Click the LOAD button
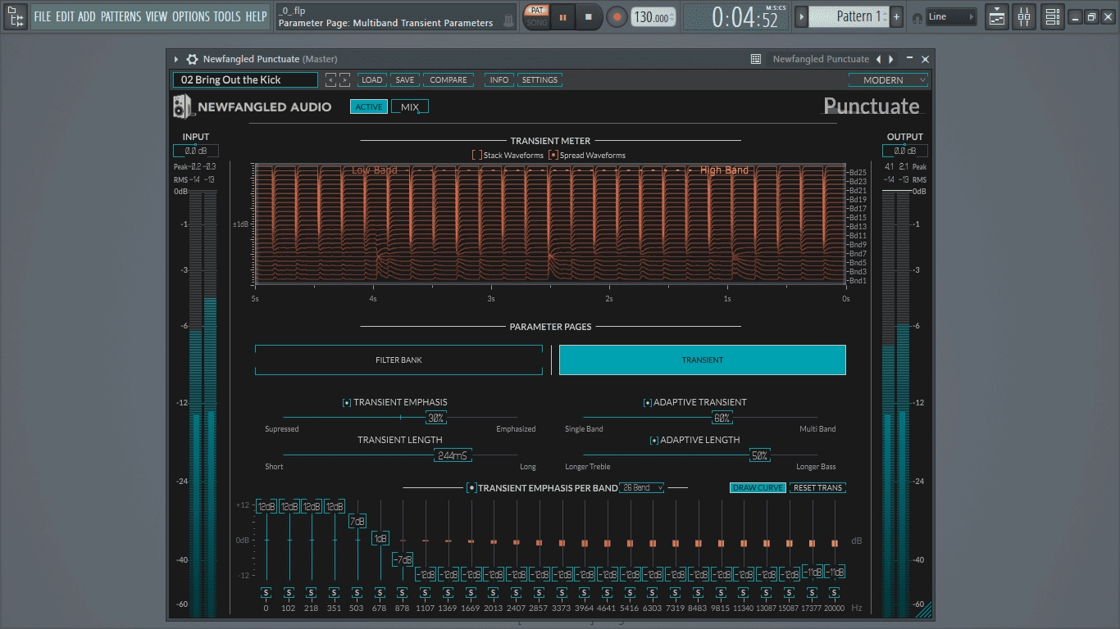This screenshot has width=1120, height=629. 372,79
